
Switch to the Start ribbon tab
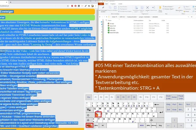click(106, 4)
